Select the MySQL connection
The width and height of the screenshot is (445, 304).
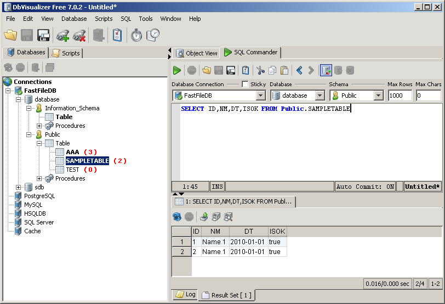click(x=33, y=205)
